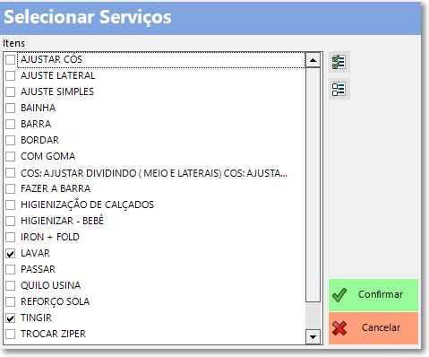Select HIGIENIZAÇÃO DE CALÇADOS text label
429x357 pixels.
coord(87,205)
